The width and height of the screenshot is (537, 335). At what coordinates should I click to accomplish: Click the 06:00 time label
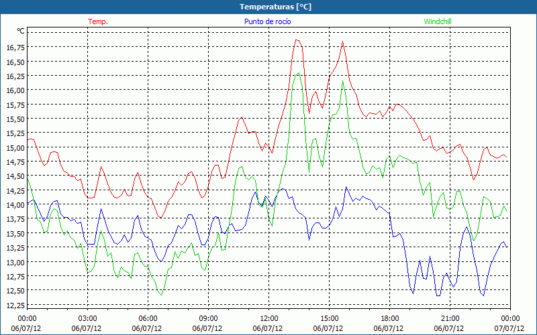tap(148, 319)
